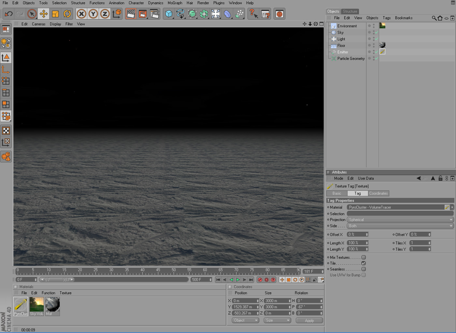Open the Projection dropdown showing Spherical
The image size is (456, 333).
400,220
